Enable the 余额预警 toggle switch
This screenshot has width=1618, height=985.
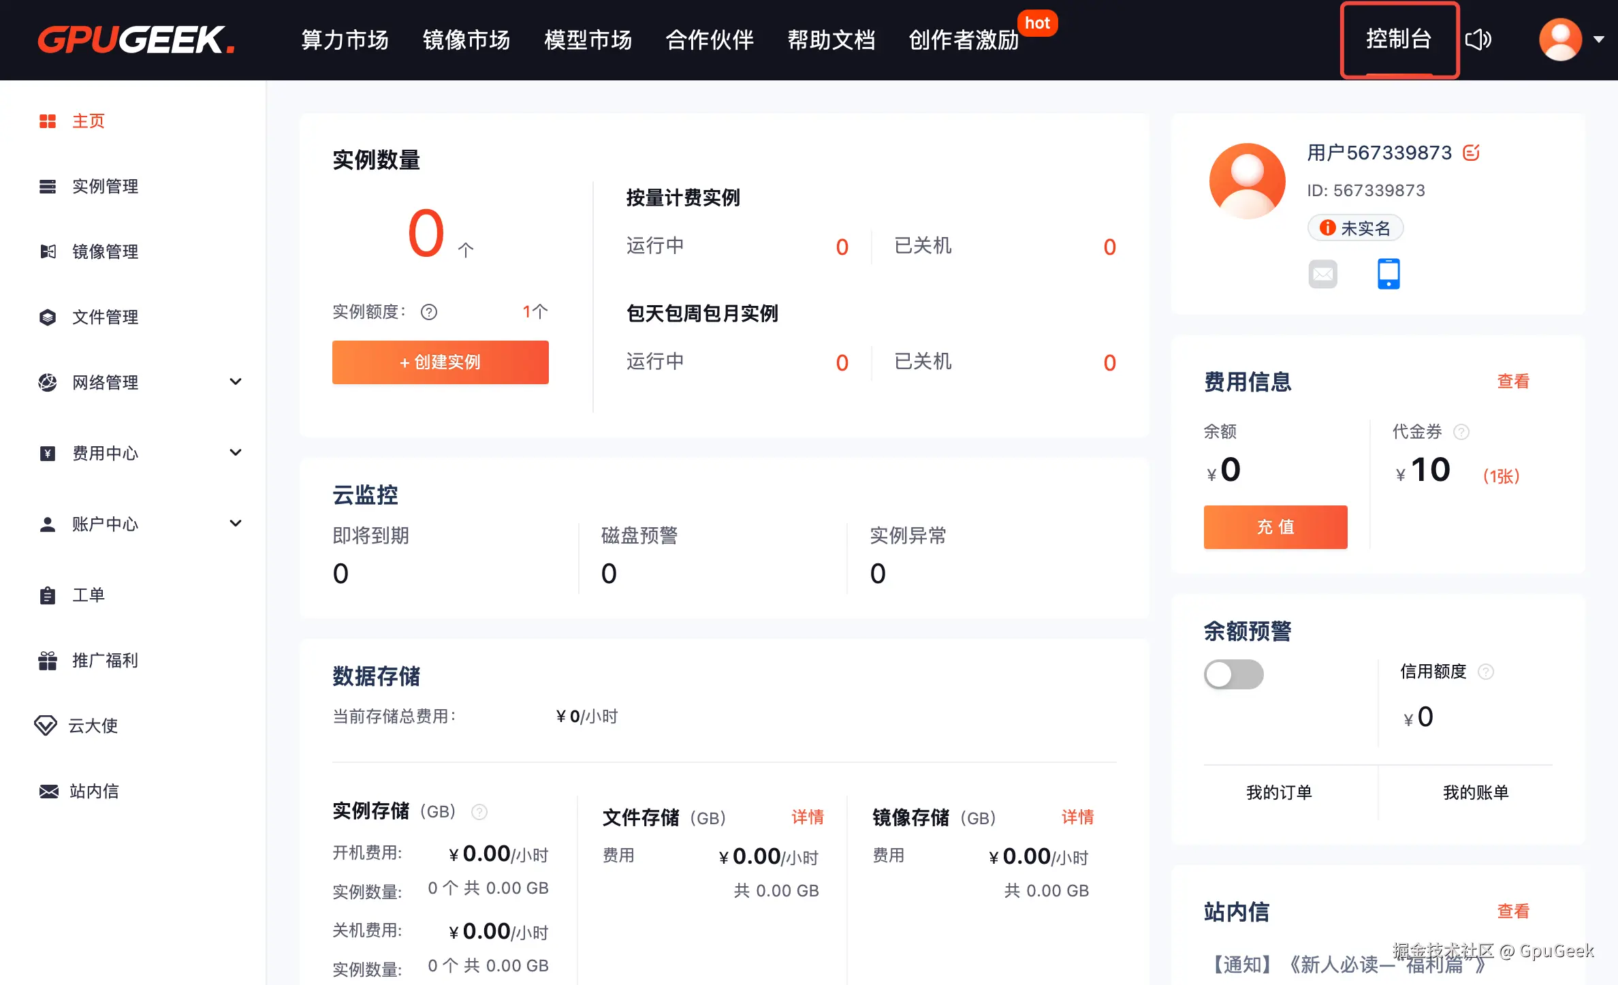(x=1233, y=674)
